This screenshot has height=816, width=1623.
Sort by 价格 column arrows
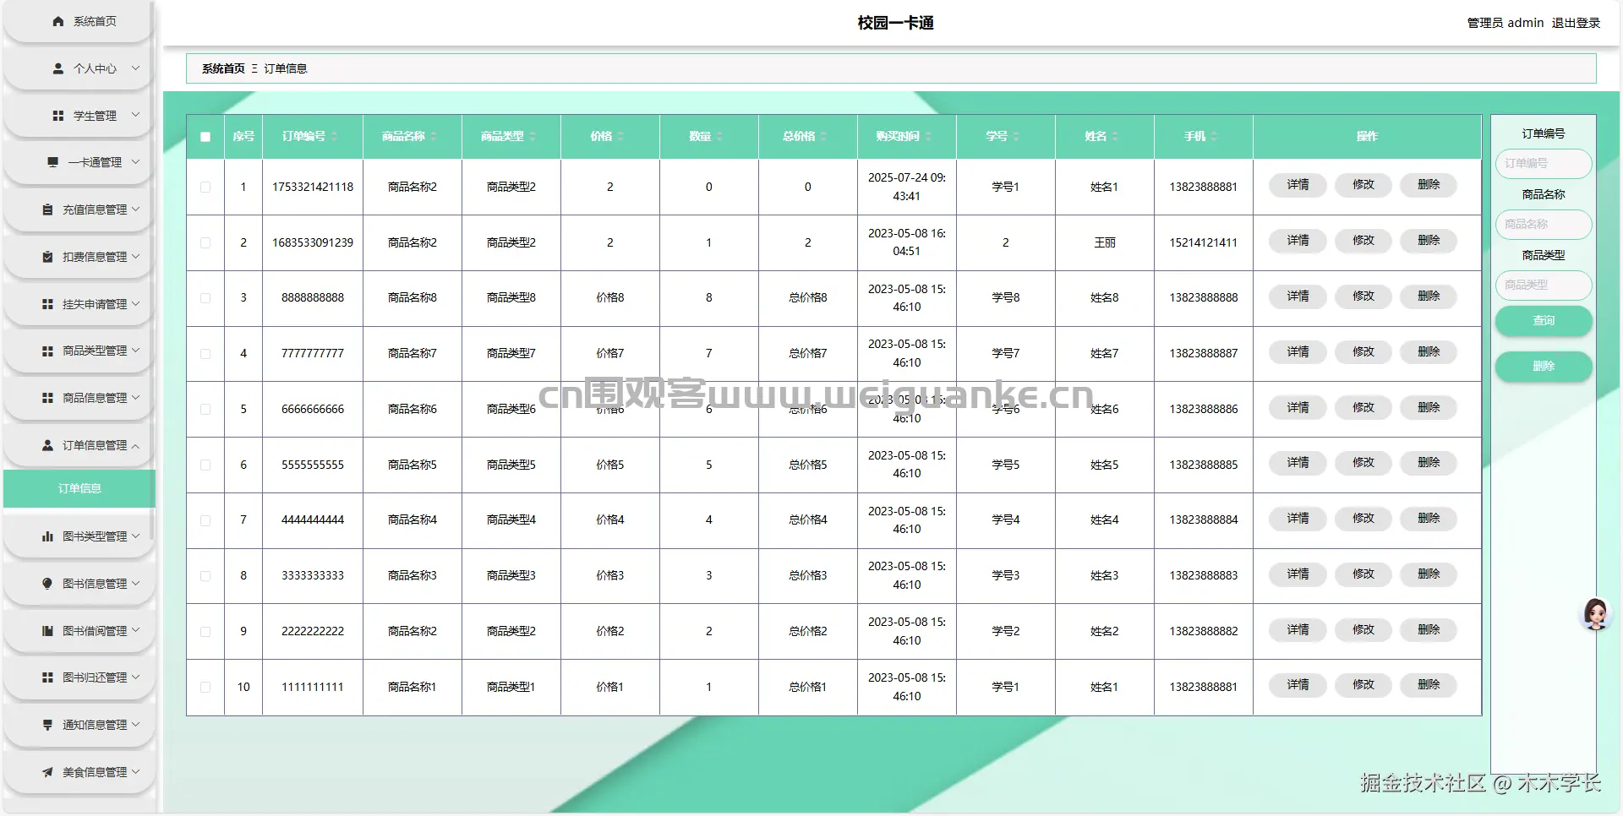(x=620, y=136)
